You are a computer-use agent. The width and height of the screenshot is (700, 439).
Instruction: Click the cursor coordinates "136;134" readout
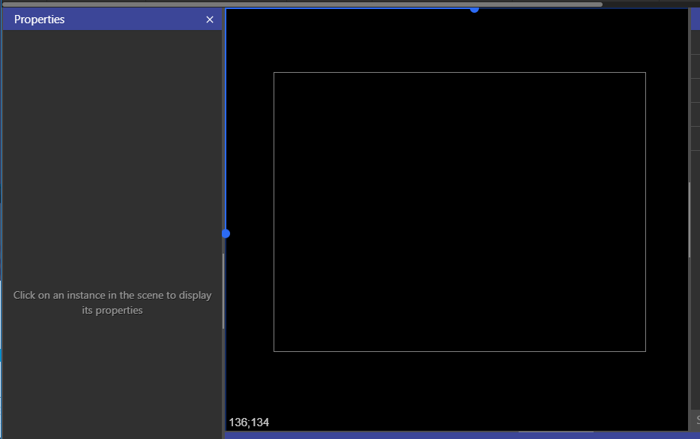(x=249, y=422)
